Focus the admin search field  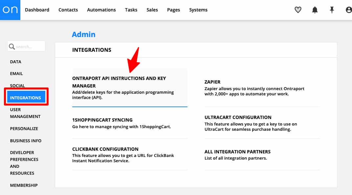[26, 47]
